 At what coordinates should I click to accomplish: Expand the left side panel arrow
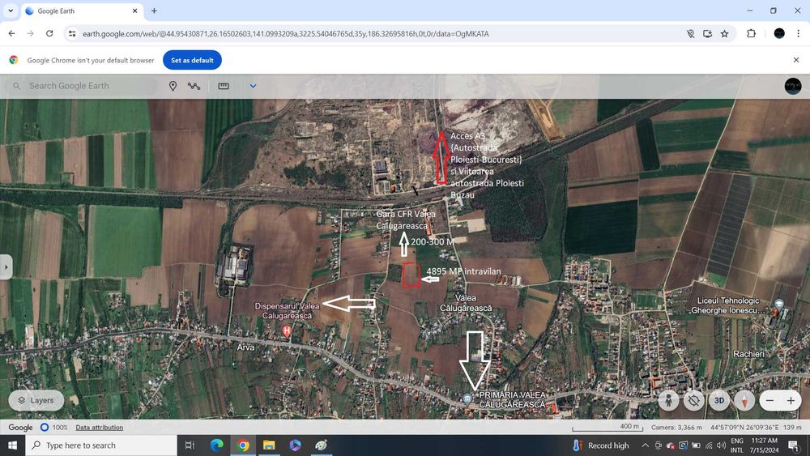click(6, 267)
